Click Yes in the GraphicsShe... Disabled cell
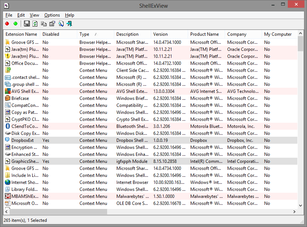The image size is (307, 227). 46,161
